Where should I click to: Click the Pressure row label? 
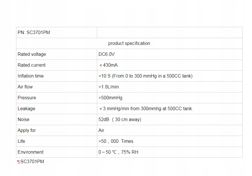(27, 98)
